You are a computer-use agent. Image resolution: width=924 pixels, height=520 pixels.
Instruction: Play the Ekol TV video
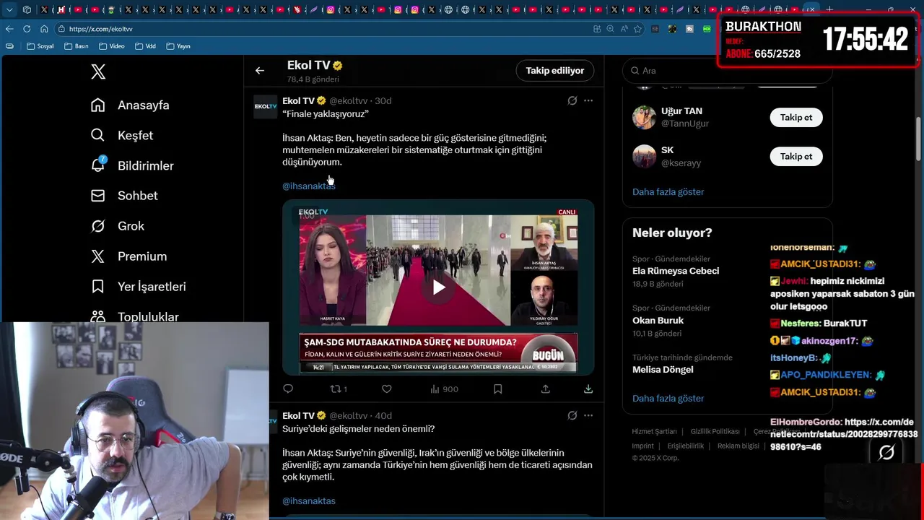438,287
